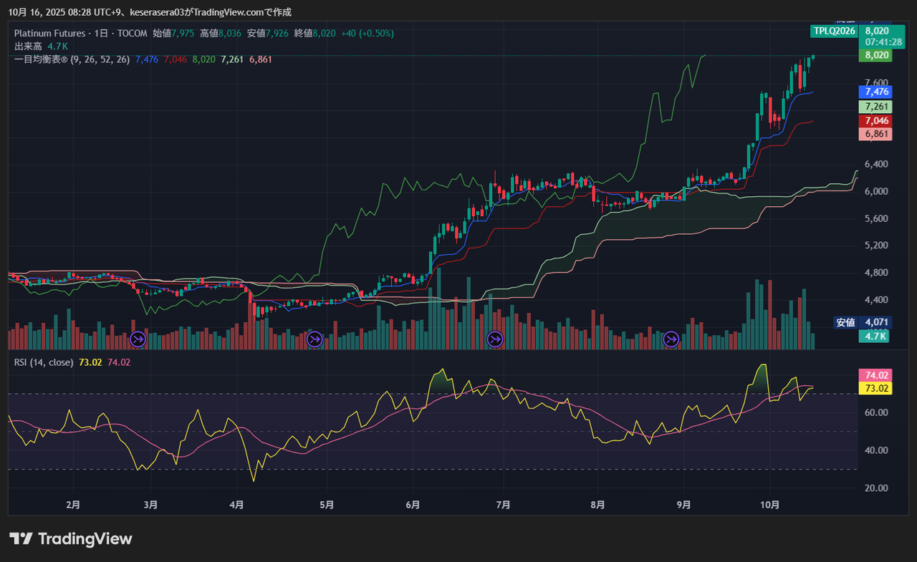Click the 6,861 value in Ichimoku legend

(x=261, y=59)
